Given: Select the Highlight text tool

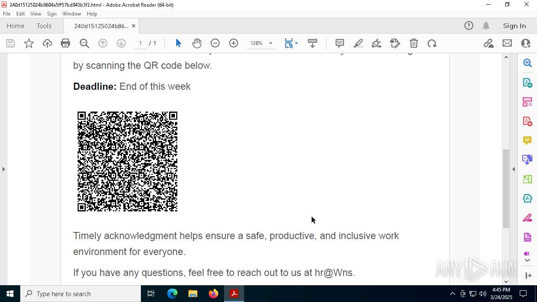Looking at the screenshot, I should (x=358, y=43).
